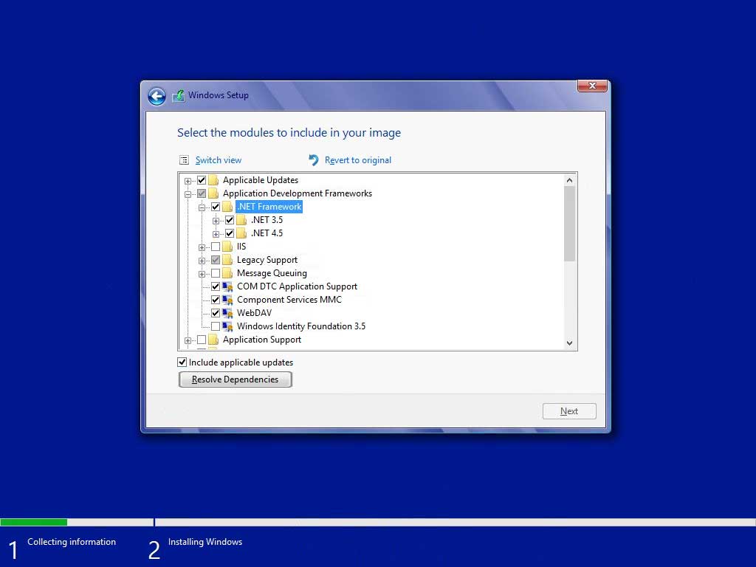This screenshot has width=756, height=567.
Task: Click the Windows Setup title icon
Action: 179,95
